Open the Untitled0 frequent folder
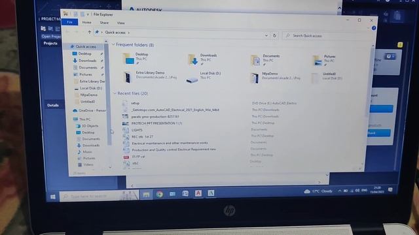The width and height of the screenshot is (419, 235). pyautogui.click(x=327, y=77)
